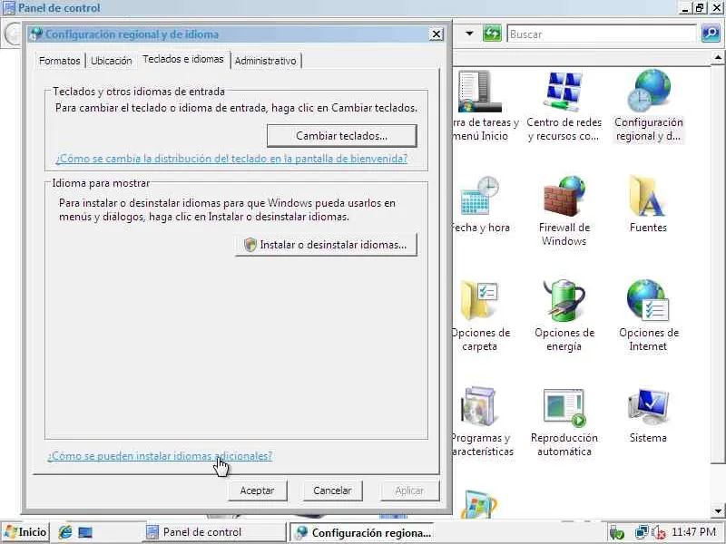This screenshot has height=544, width=726.
Task: Click scrollbar down arrow in Panel de control
Action: [718, 511]
